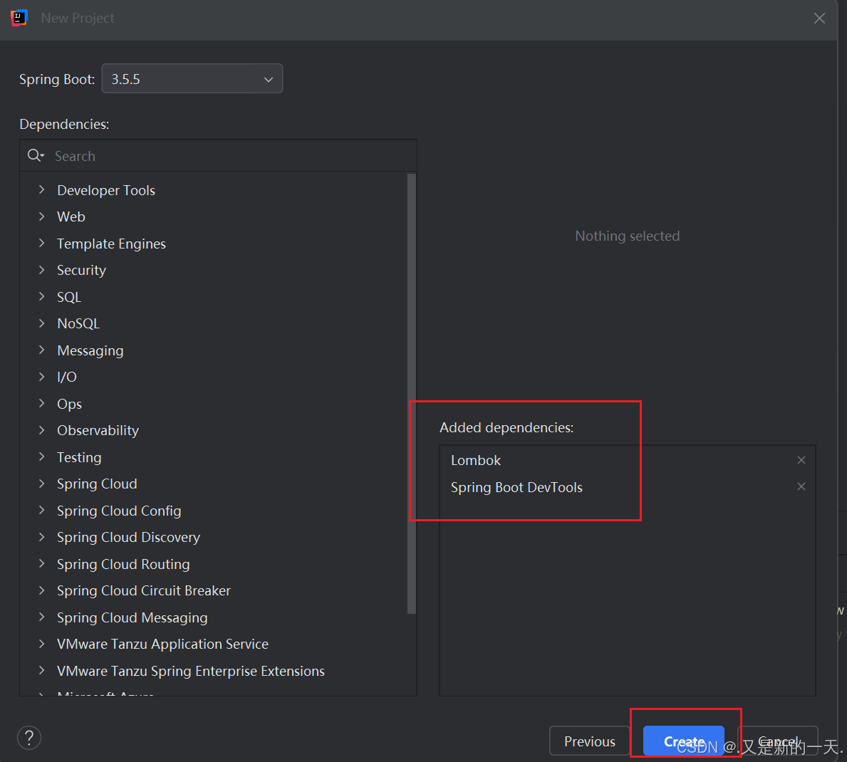Click the Previous button
This screenshot has width=847, height=762.
click(589, 741)
